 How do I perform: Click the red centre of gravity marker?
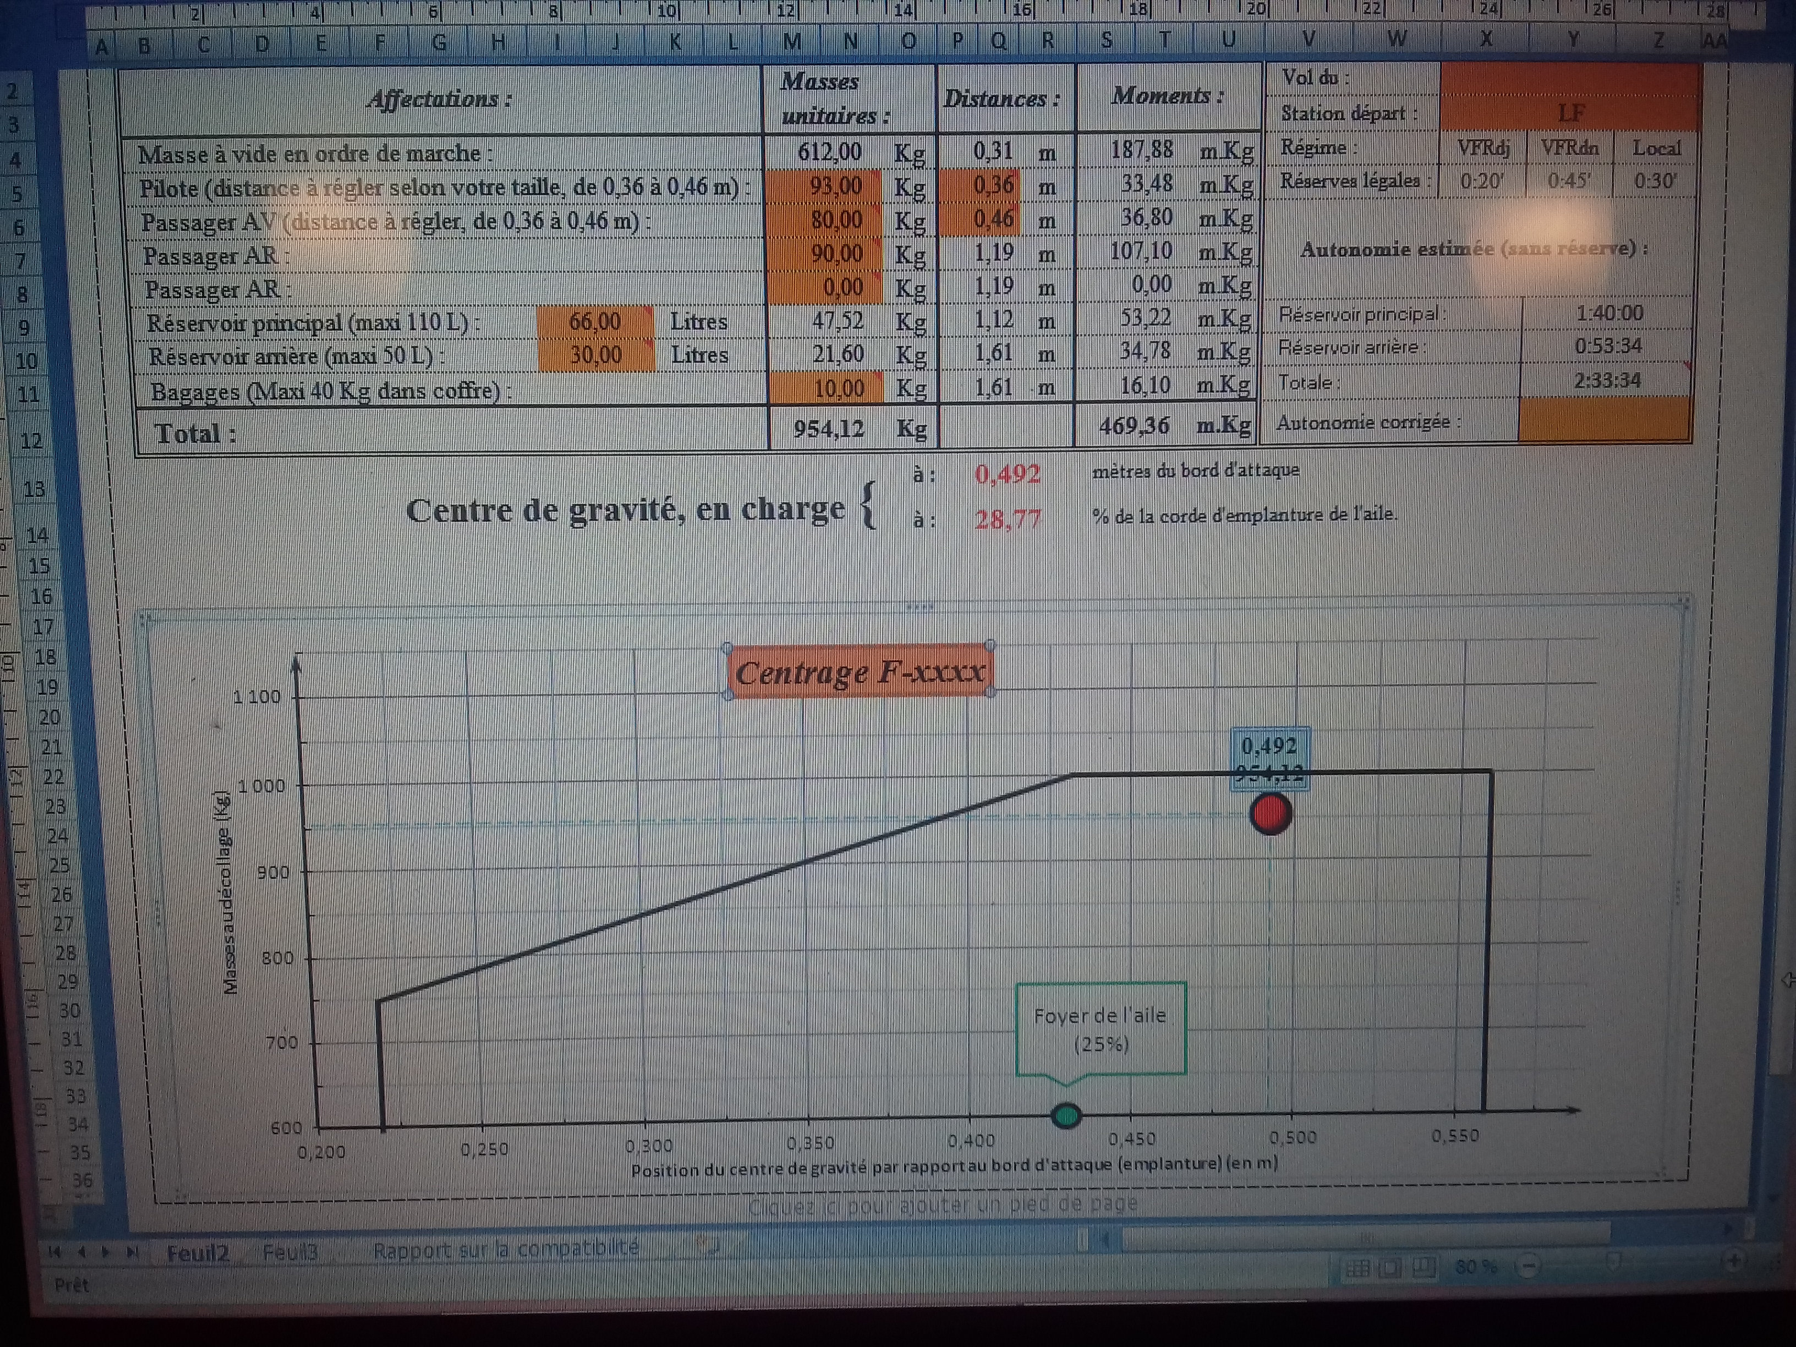1270,814
